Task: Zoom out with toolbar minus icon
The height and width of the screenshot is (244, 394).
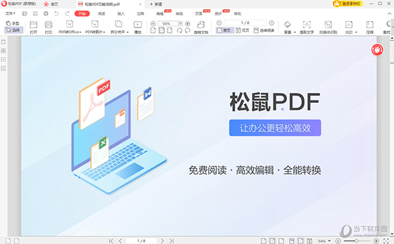Action: click(x=153, y=24)
